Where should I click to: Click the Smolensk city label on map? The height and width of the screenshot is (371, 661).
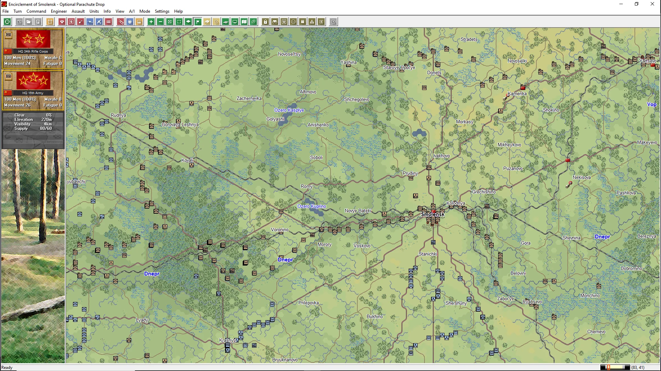[x=432, y=214]
